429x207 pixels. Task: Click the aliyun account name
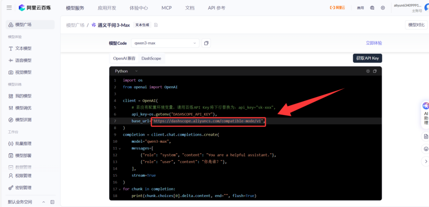(x=408, y=6)
